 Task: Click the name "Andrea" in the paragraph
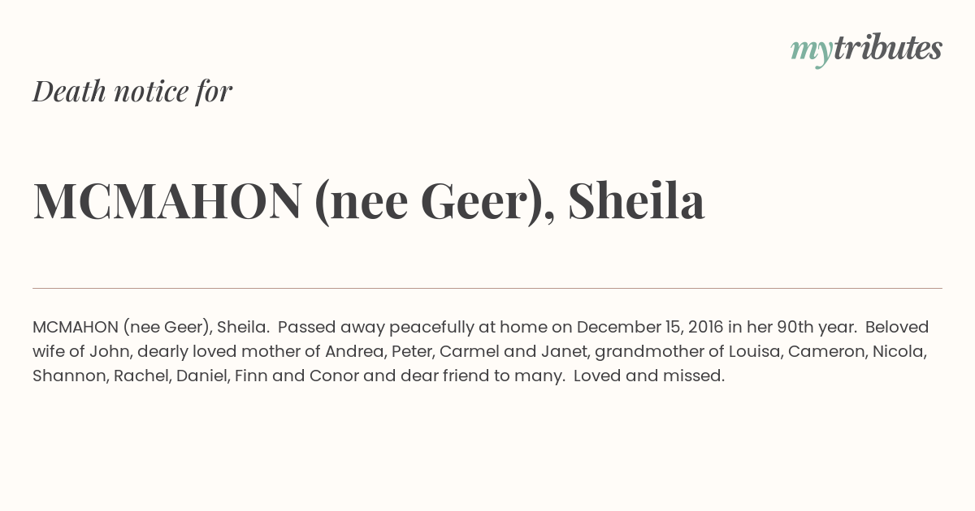point(354,352)
